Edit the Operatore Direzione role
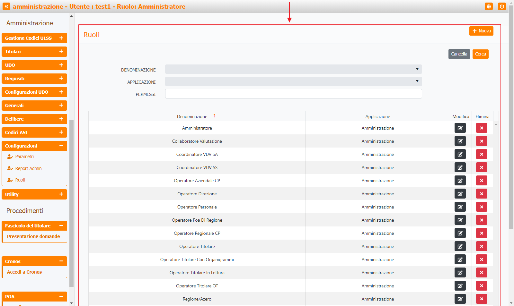Image resolution: width=514 pixels, height=306 pixels. 460,194
